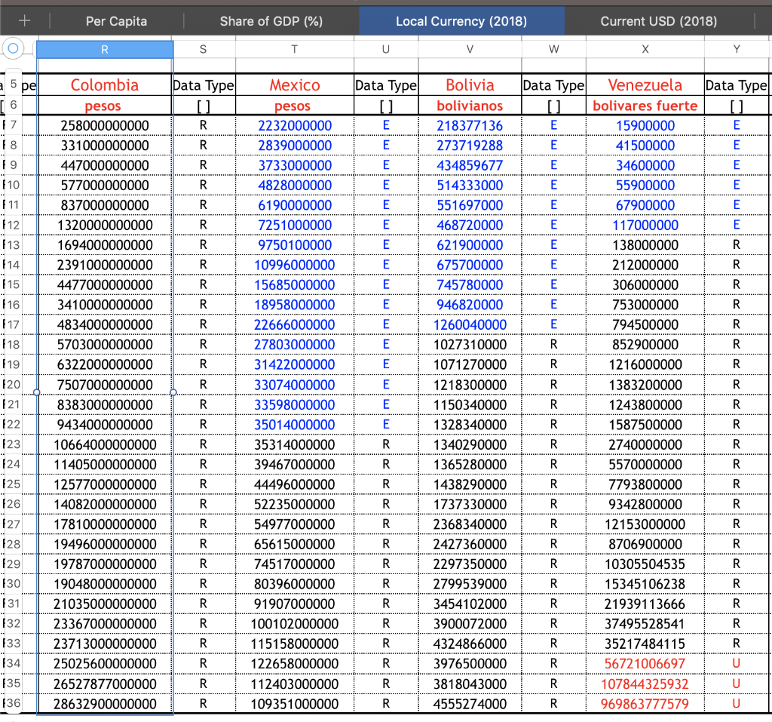Click cell with value 218377136
The image size is (772, 722).
(470, 126)
